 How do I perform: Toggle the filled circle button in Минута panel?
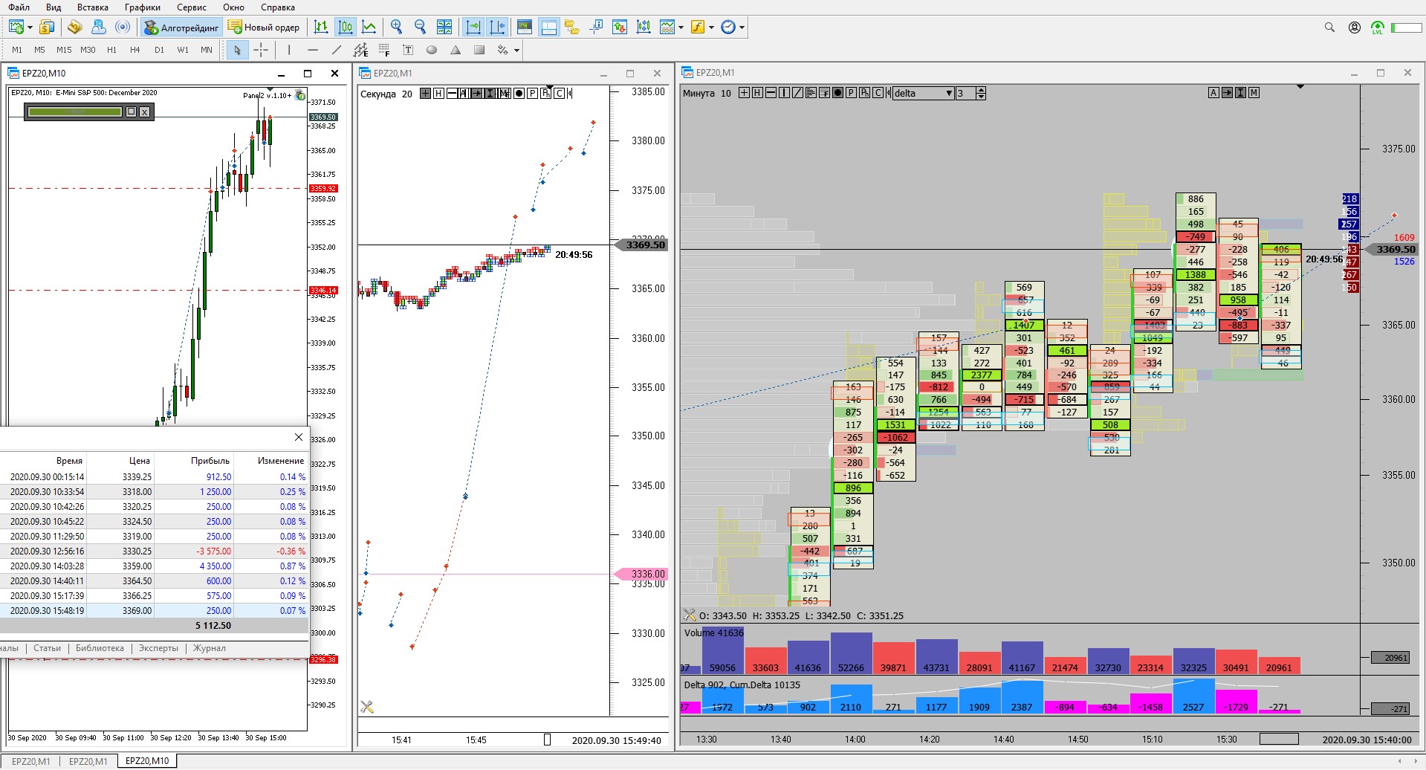pos(838,93)
